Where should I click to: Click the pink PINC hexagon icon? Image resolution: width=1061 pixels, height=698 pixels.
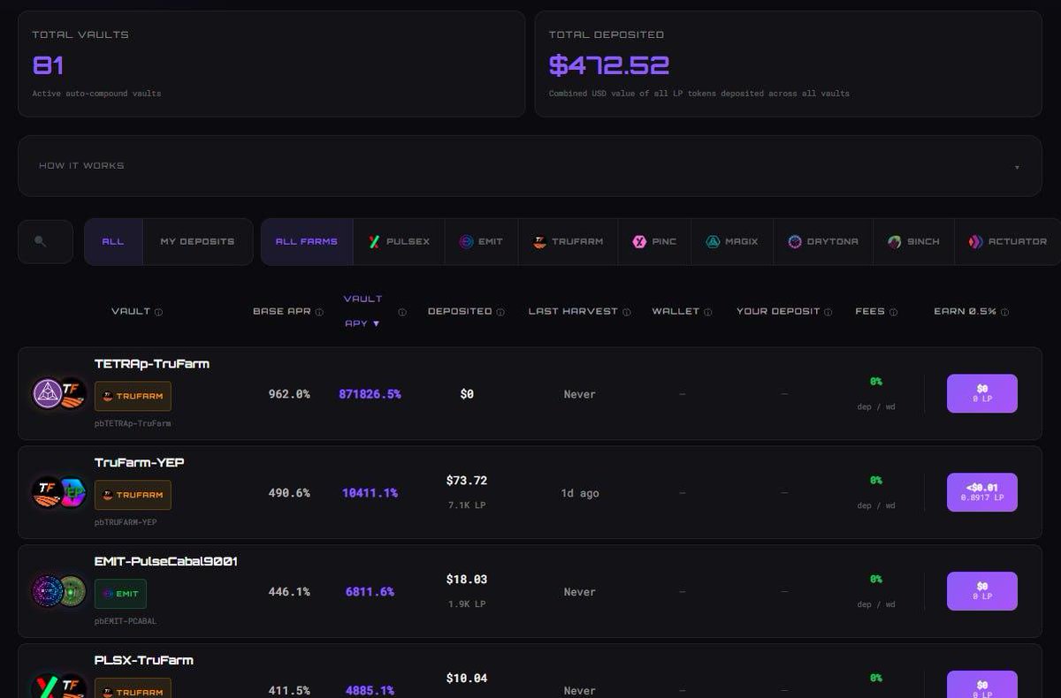point(639,241)
